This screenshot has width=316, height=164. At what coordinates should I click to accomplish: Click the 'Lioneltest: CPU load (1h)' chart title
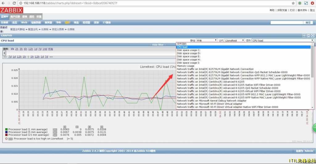pyautogui.click(x=158, y=67)
